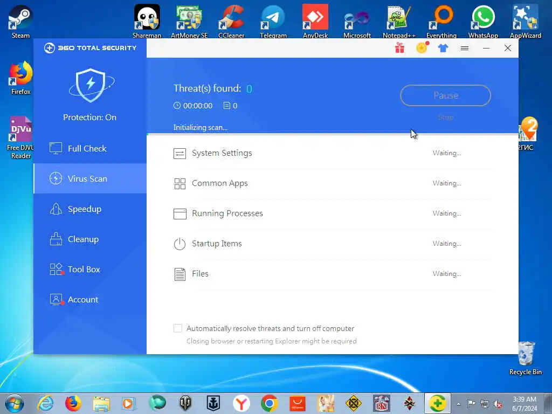Image resolution: width=552 pixels, height=414 pixels.
Task: Click the taskbar clock and date
Action: click(525, 404)
